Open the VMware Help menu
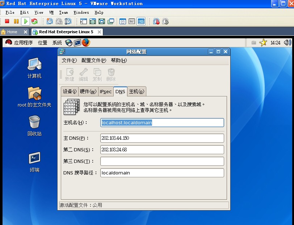This screenshot has width=294, height=225. tap(99, 13)
